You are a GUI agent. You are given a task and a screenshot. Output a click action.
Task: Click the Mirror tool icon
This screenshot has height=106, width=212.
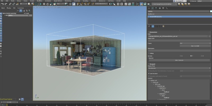[x=111, y=4]
